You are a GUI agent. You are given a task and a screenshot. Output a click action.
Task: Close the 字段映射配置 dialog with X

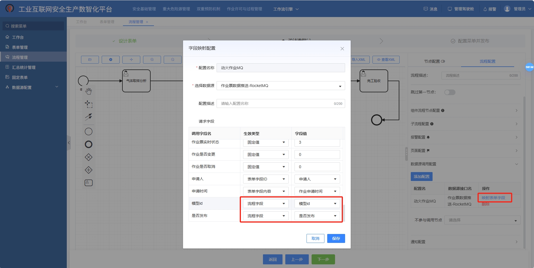342,49
